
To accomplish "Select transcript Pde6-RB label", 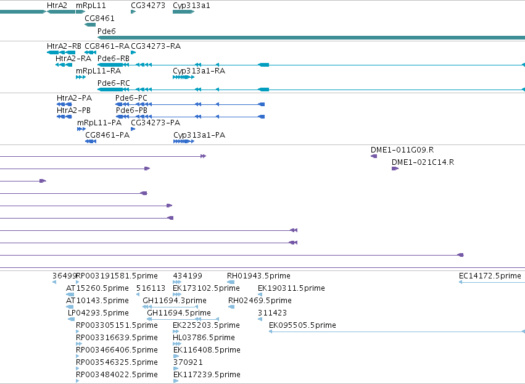I will click(114, 59).
